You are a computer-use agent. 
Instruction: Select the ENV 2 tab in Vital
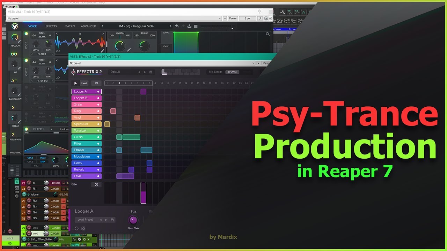click(166, 46)
